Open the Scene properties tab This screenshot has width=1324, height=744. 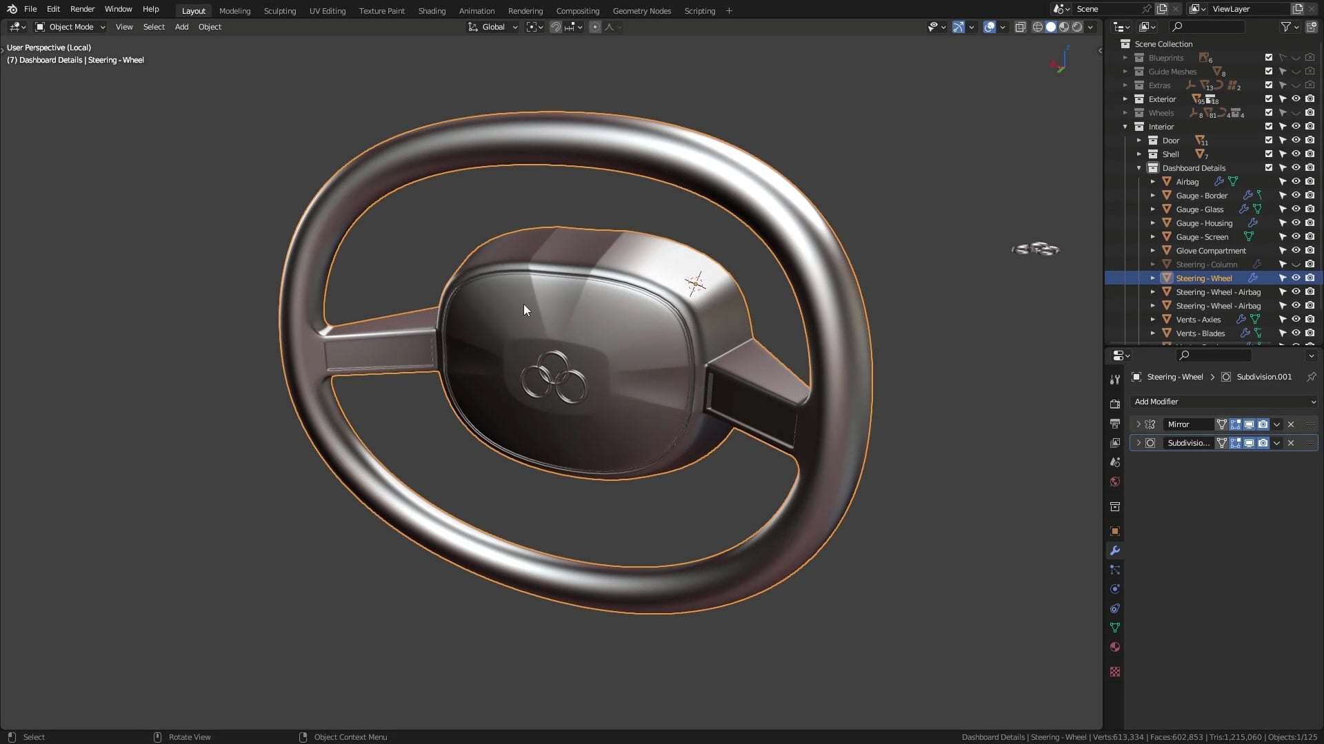1115,462
